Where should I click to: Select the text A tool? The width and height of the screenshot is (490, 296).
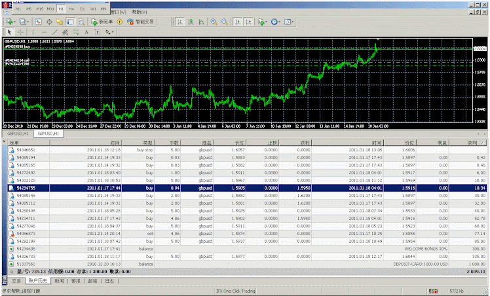86,32
